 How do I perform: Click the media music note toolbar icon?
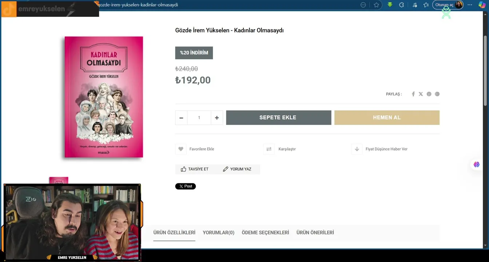coord(415,5)
